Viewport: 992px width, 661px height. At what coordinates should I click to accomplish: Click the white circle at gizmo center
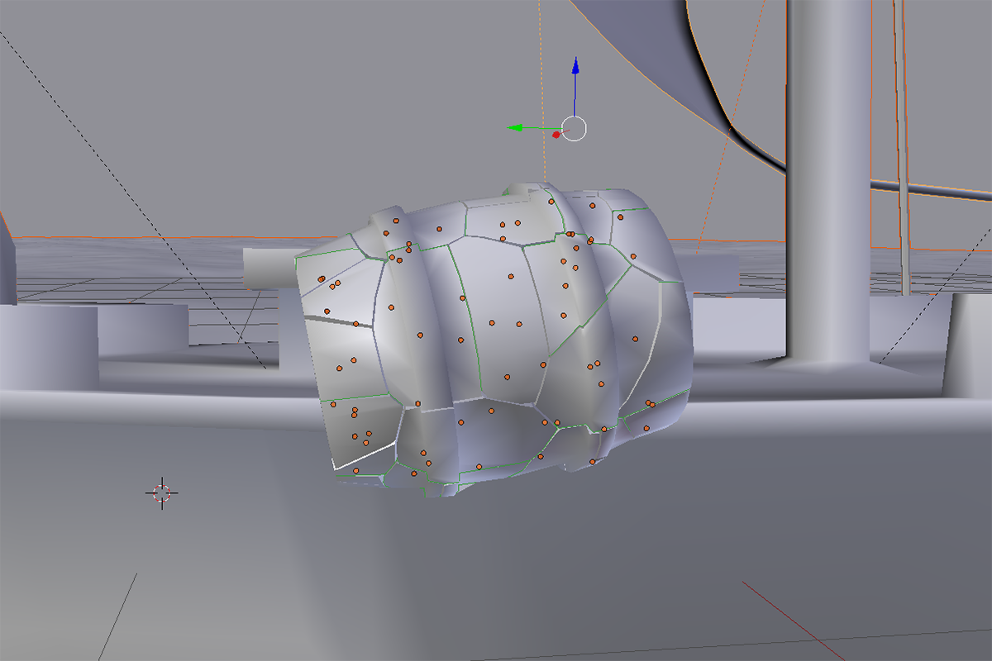pyautogui.click(x=575, y=129)
